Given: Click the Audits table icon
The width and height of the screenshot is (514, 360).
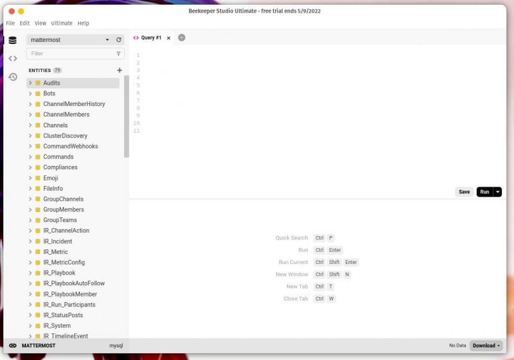Looking at the screenshot, I should pos(37,83).
